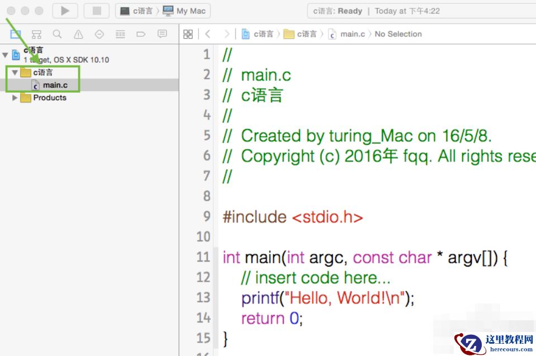536x356 pixels.
Task: Open the Project navigator folder icon
Action: point(16,34)
